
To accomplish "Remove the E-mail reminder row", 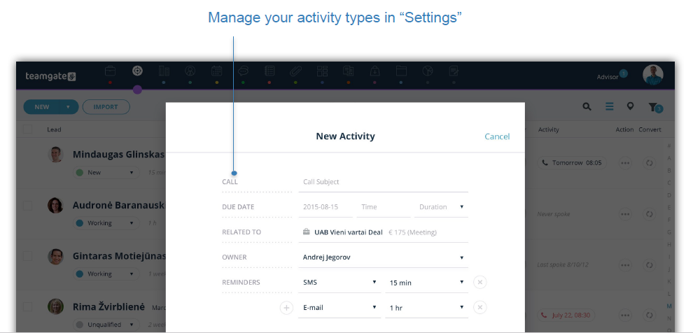I will 480,307.
